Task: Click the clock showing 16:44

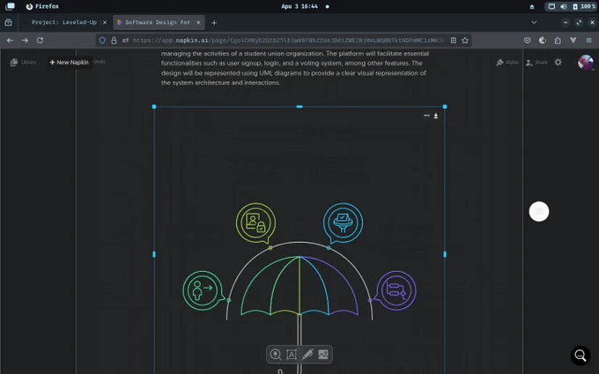Action: [299, 6]
